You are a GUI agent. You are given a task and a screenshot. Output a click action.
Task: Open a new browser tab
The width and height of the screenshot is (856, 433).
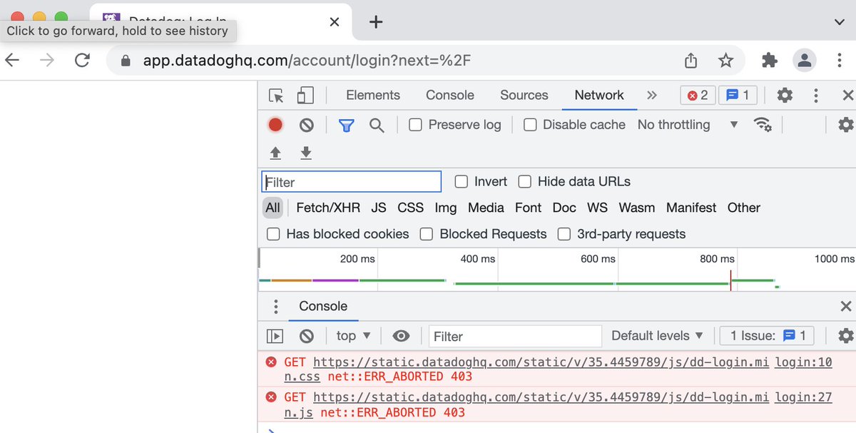pos(376,22)
